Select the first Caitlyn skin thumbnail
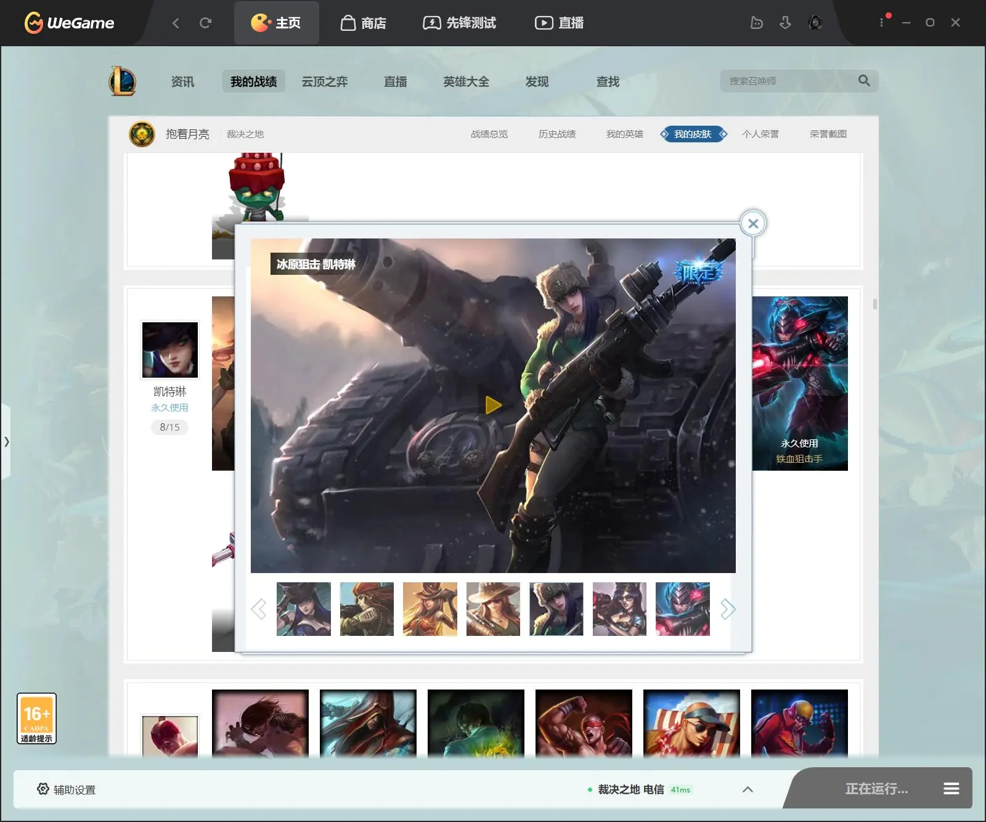This screenshot has width=986, height=822. click(x=304, y=609)
